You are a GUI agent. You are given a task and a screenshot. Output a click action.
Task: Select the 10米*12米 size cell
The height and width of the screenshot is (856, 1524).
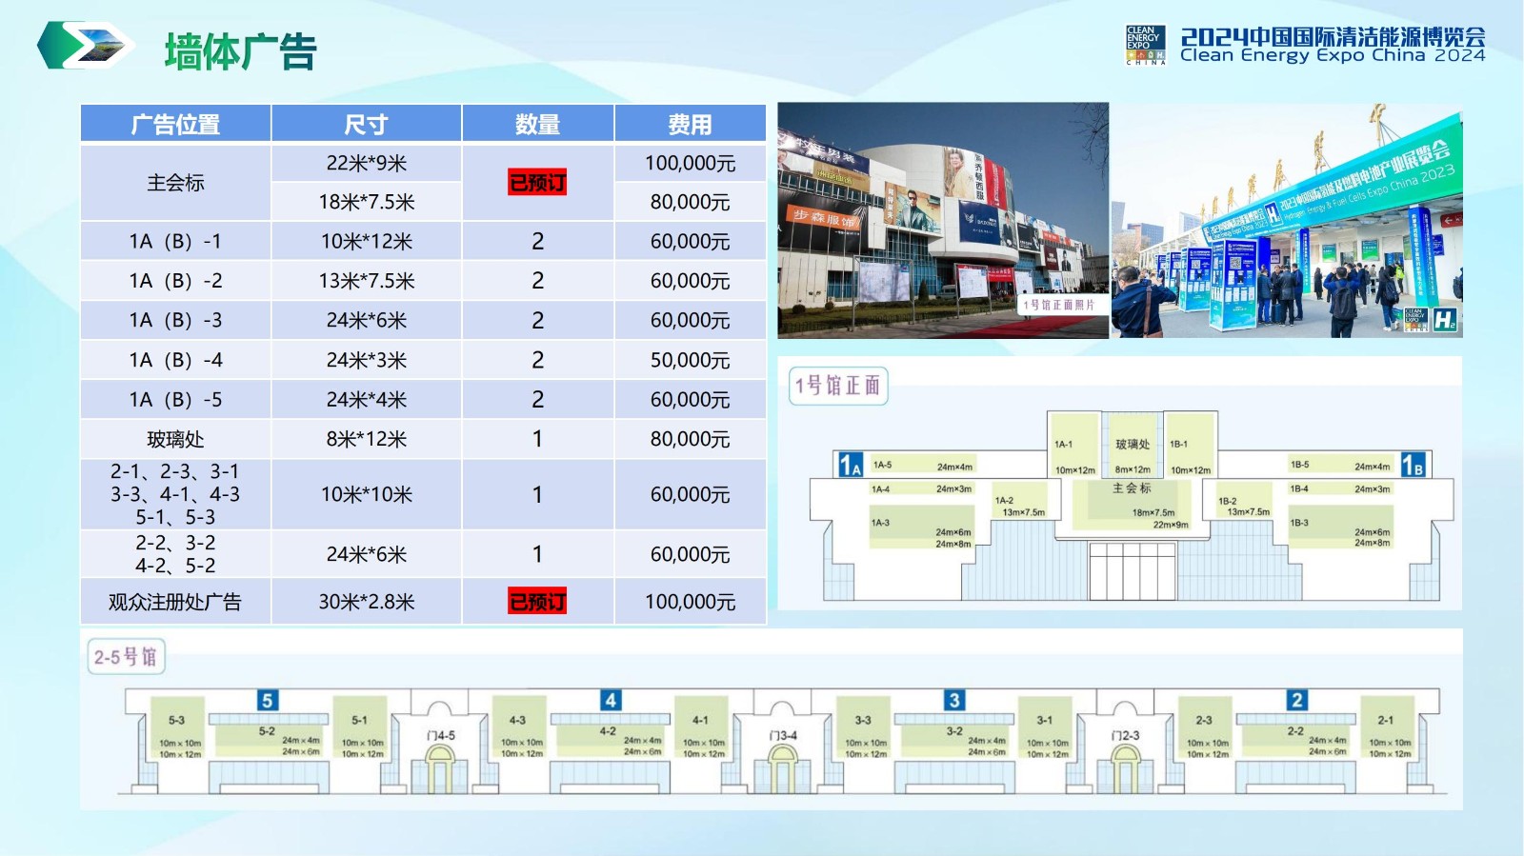367,241
